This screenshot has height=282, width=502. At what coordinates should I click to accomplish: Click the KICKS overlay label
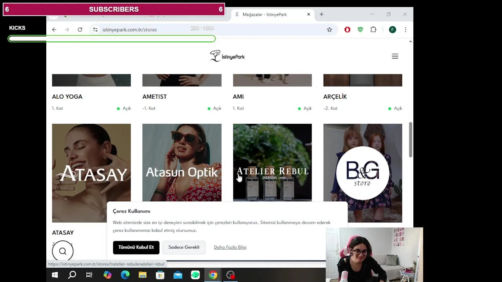[17, 28]
